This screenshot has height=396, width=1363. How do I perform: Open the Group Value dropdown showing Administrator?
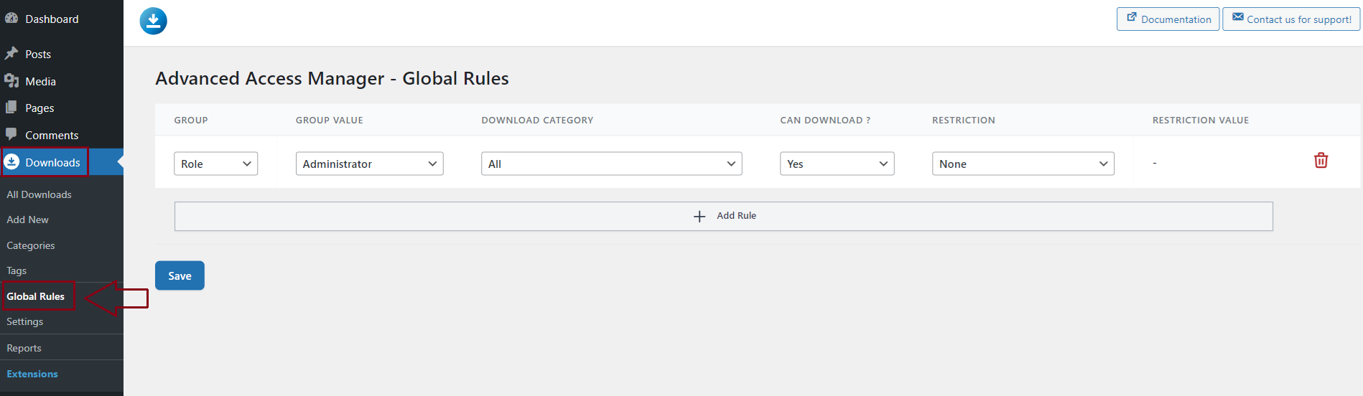[369, 164]
